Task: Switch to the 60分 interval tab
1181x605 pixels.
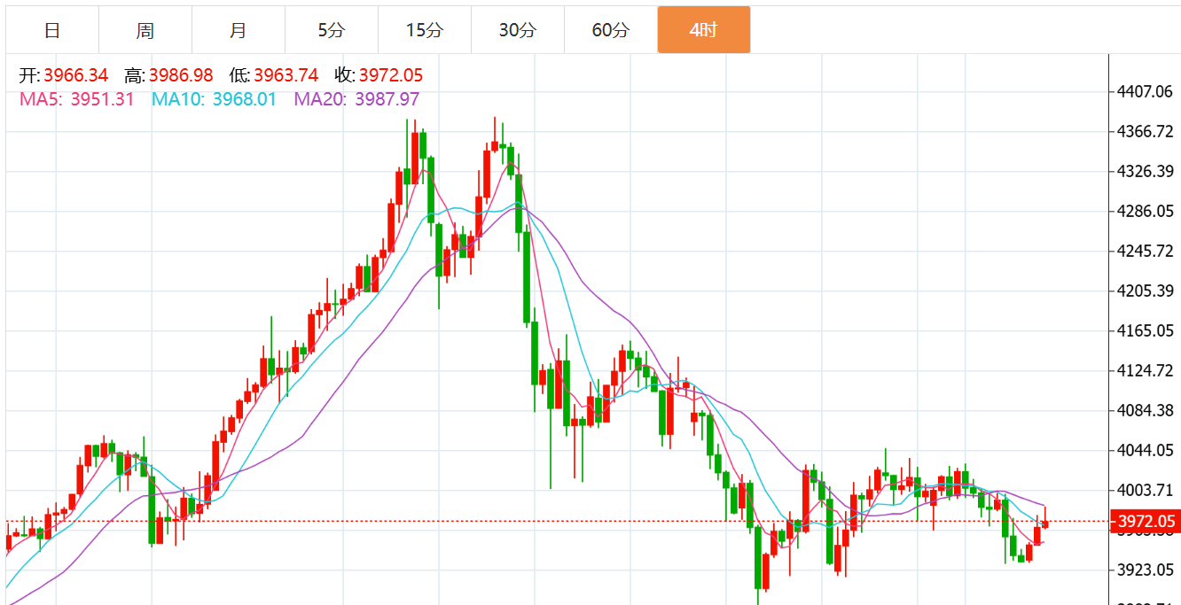Action: (611, 30)
